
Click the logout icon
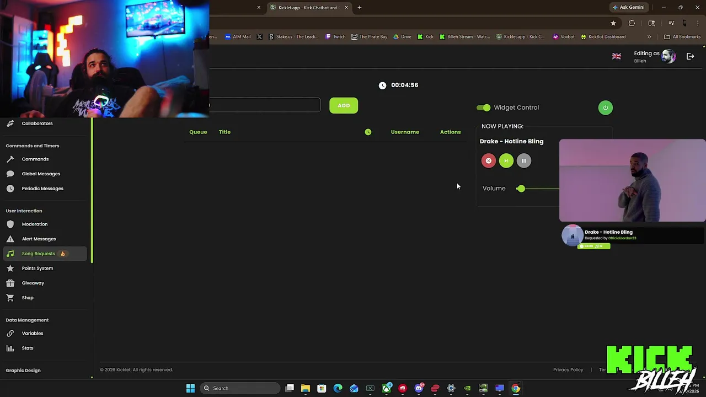690,56
